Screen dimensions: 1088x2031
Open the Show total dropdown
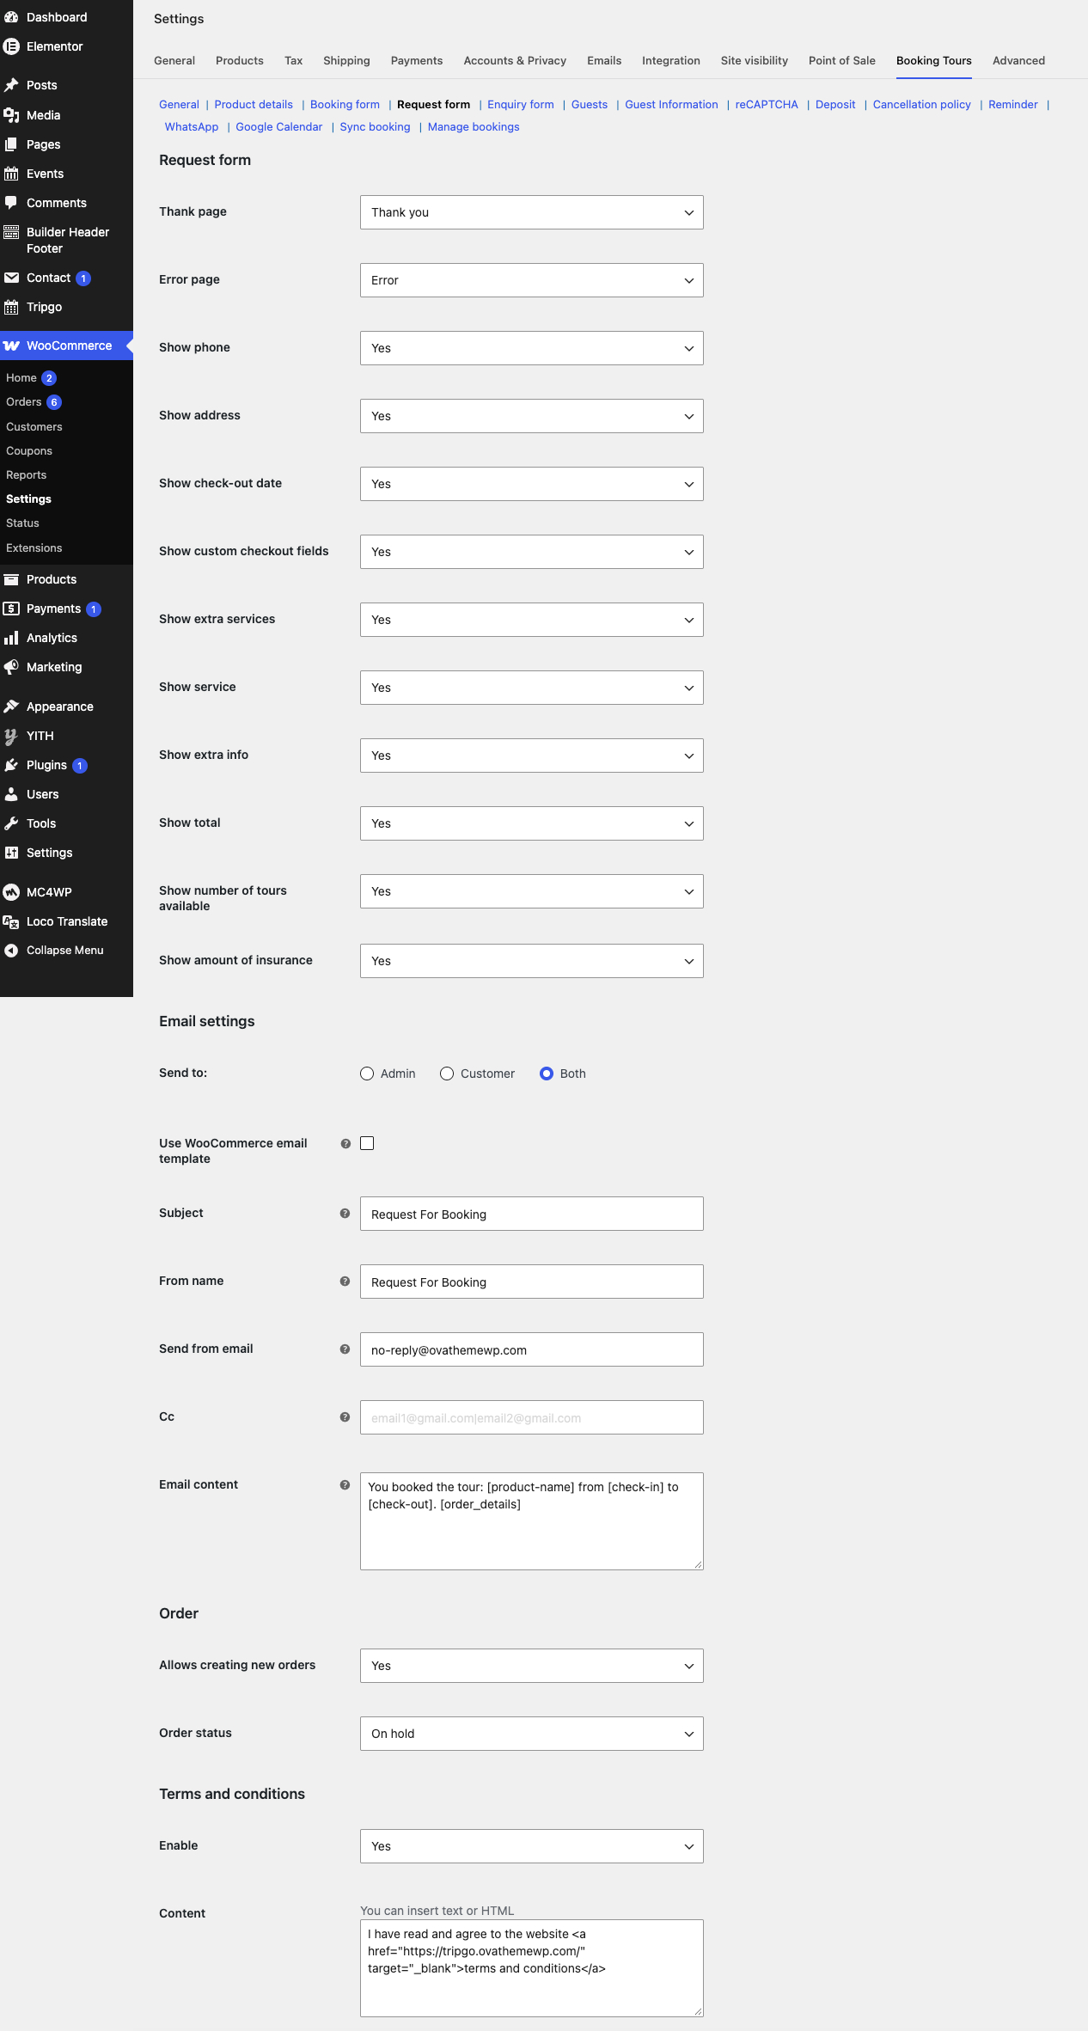[532, 823]
